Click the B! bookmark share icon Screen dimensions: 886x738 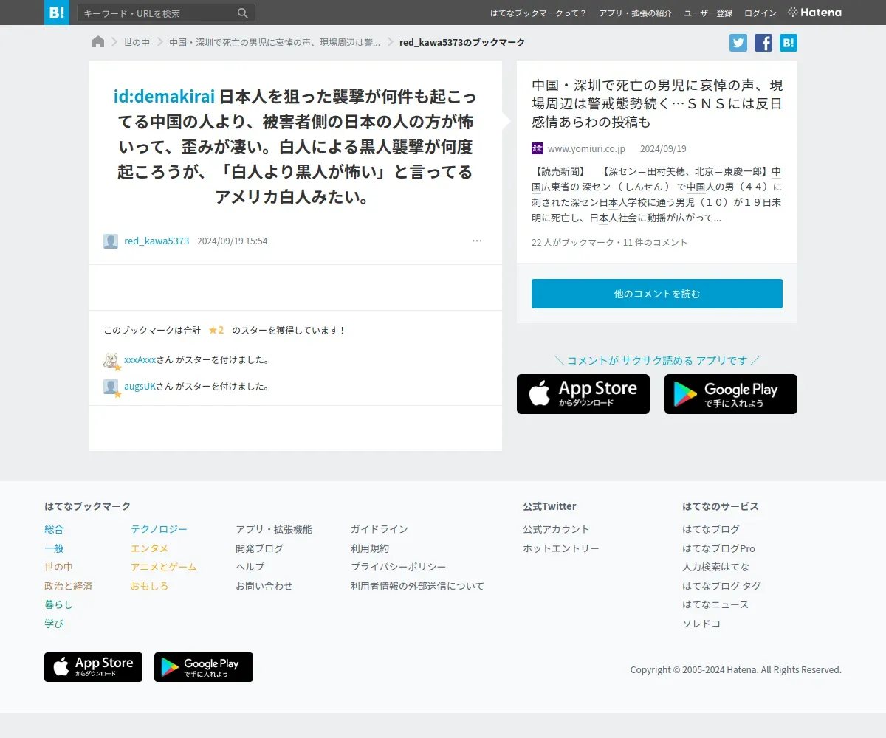pos(789,43)
